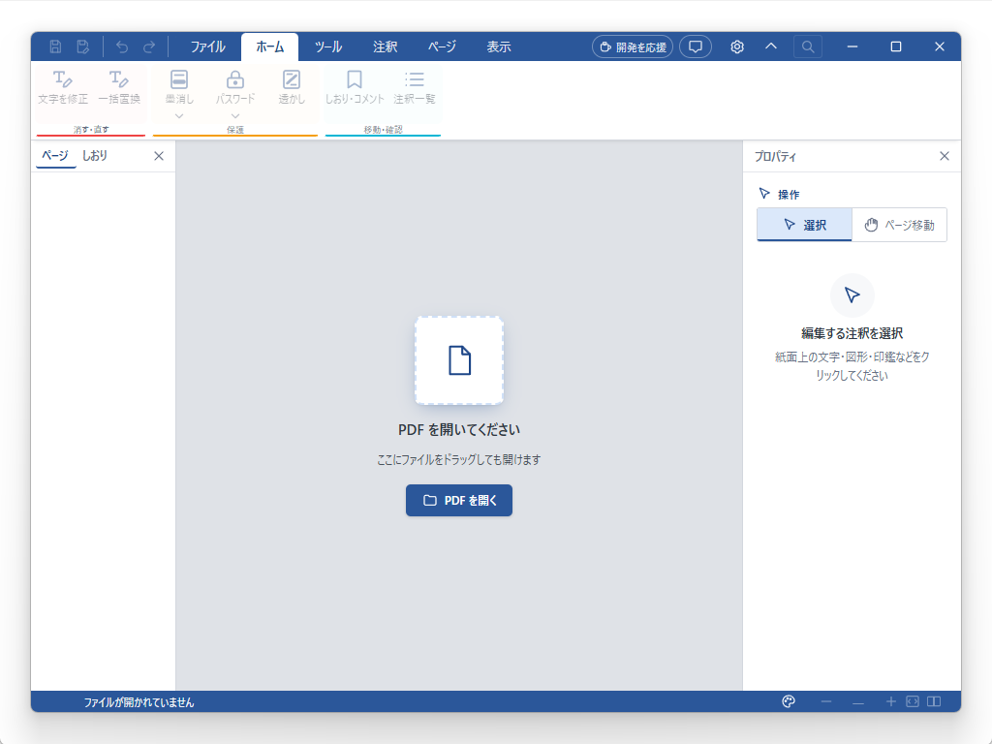Click the PDF を開く button
This screenshot has width=992, height=744.
459,501
